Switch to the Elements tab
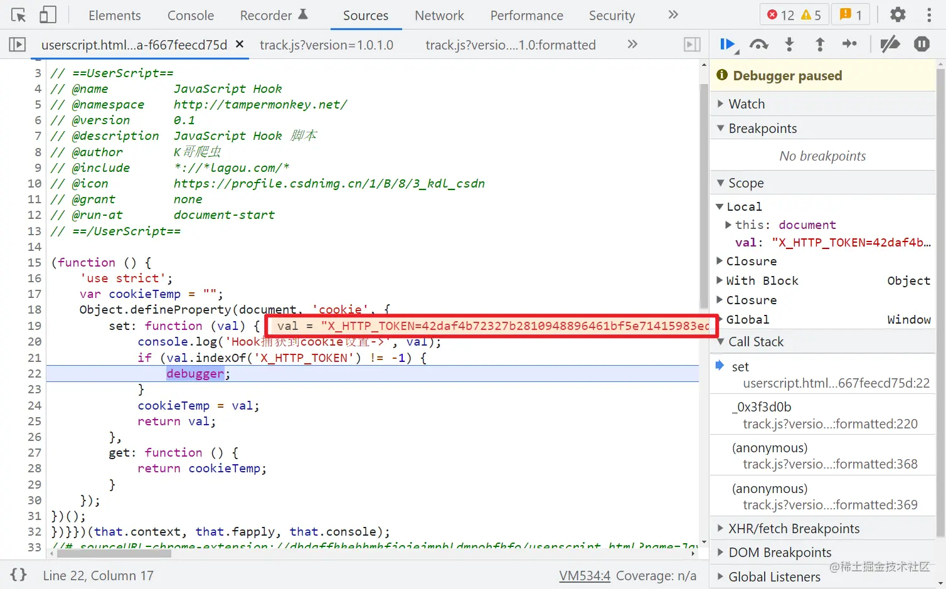 tap(115, 15)
